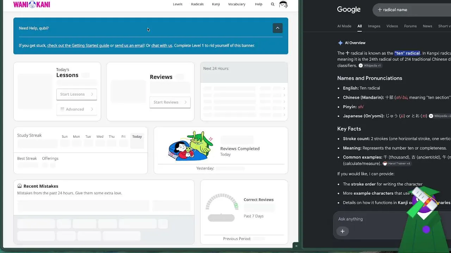Open the Hanzi Trainer +4 source chip
The height and width of the screenshot is (253, 451).
pyautogui.click(x=397, y=163)
